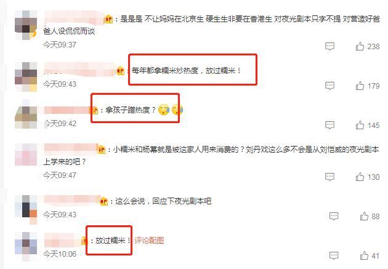Open the avatar of the first commenter
The height and width of the screenshot is (269, 388).
[26, 25]
